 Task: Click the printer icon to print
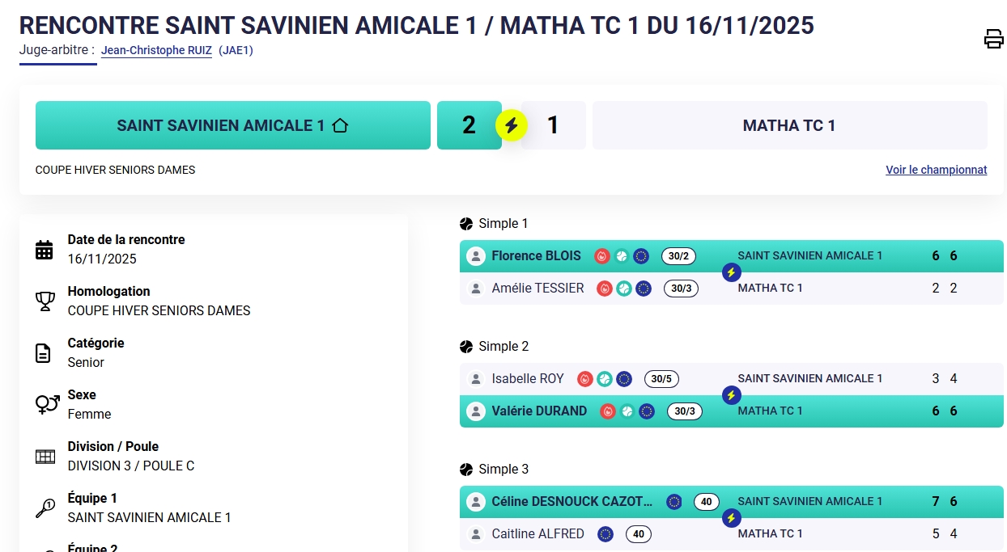(x=993, y=39)
